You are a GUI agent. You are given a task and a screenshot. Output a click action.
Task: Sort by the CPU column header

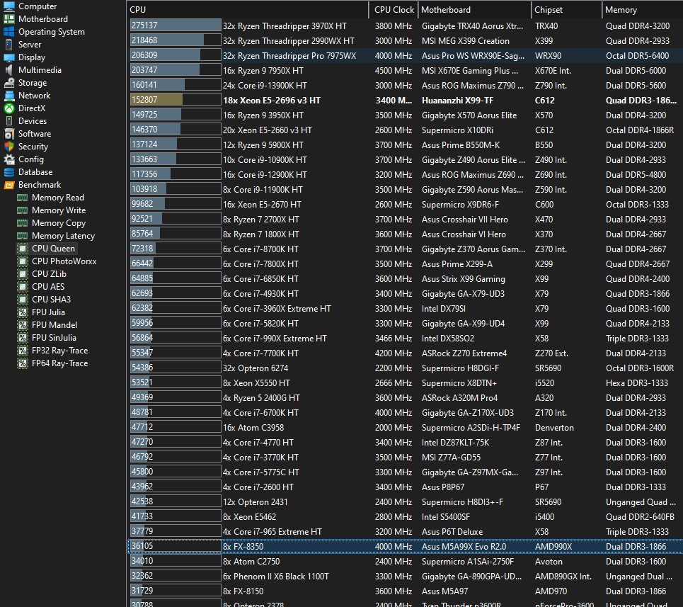248,10
